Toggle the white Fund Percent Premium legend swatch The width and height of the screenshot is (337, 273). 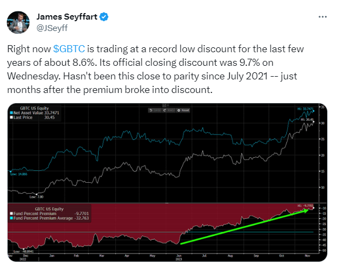pyautogui.click(x=10, y=214)
